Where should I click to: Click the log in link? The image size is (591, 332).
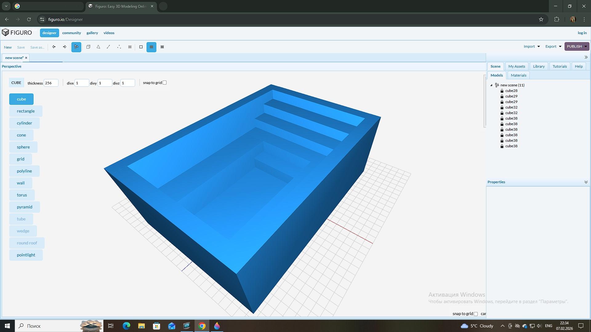tap(582, 33)
